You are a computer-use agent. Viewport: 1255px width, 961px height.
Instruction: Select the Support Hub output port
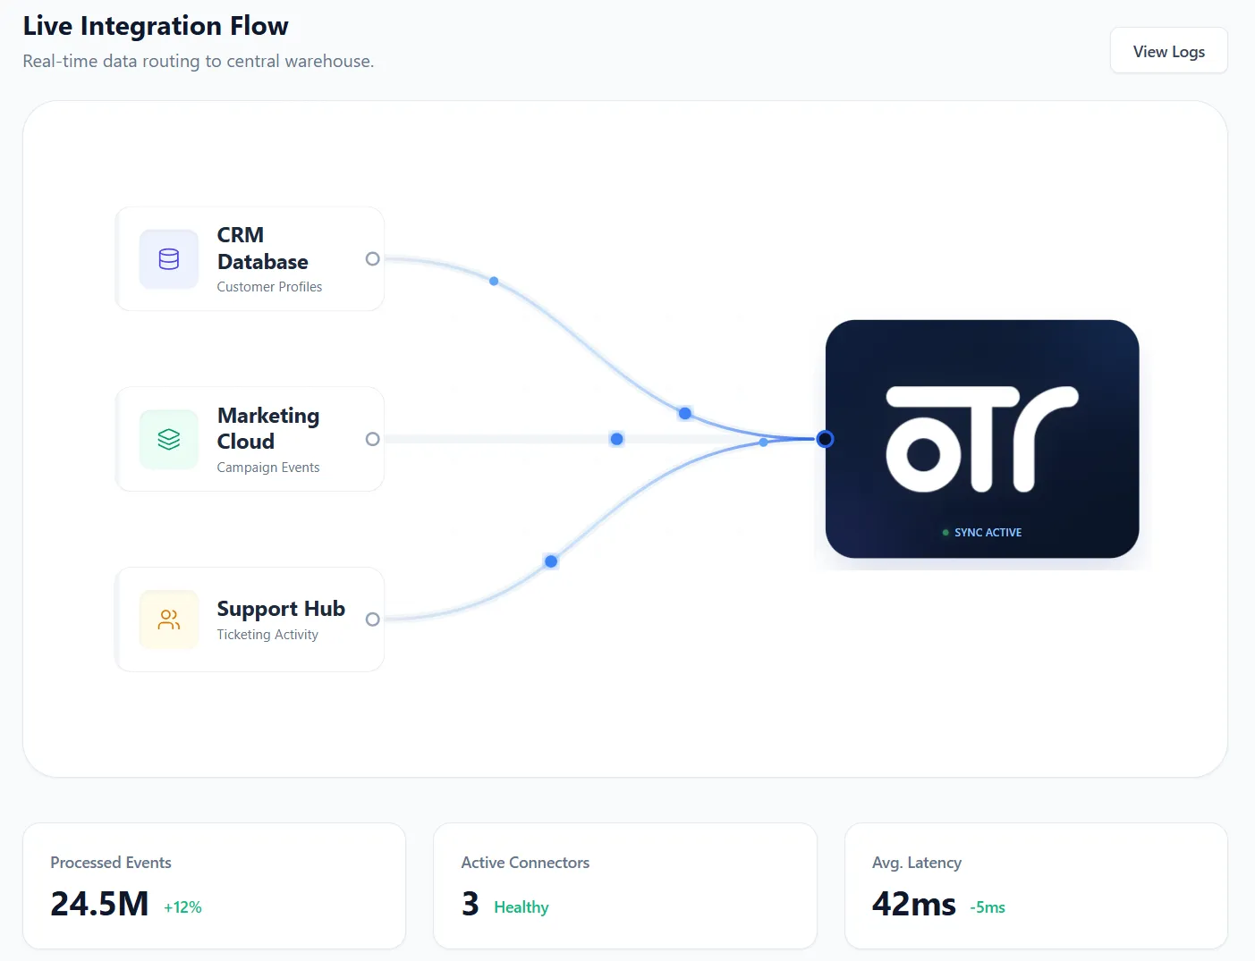(x=373, y=620)
